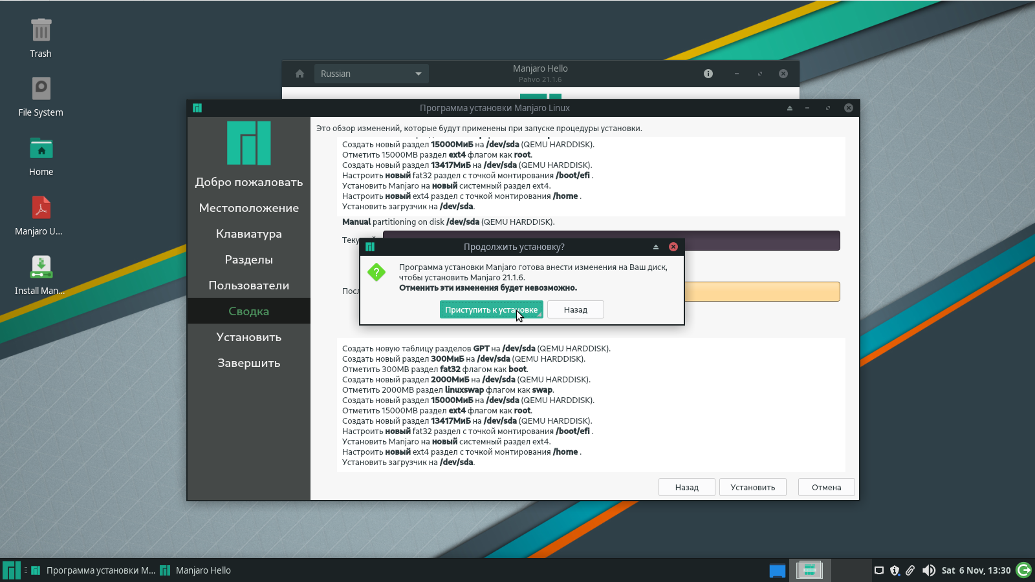Click the shield security icon in tray
Viewport: 1035px width, 582px height.
pyautogui.click(x=895, y=570)
